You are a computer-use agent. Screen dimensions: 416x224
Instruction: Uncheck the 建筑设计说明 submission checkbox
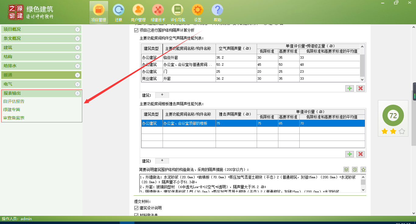(x=135, y=208)
